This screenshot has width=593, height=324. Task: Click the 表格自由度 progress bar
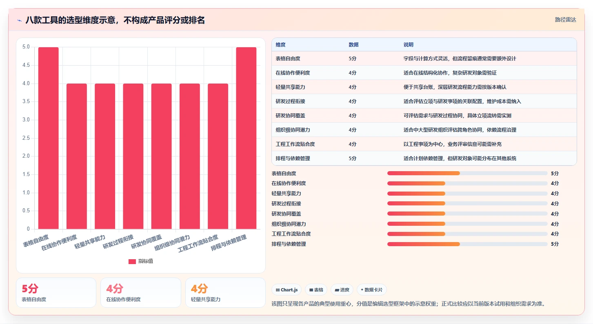467,173
